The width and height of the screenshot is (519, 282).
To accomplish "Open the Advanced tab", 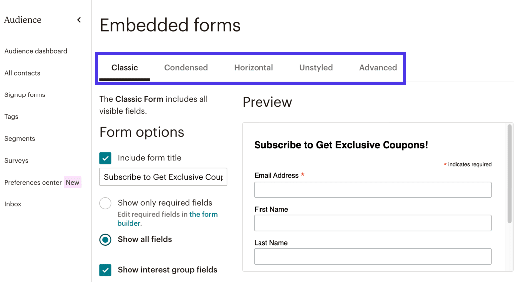I will tap(378, 68).
